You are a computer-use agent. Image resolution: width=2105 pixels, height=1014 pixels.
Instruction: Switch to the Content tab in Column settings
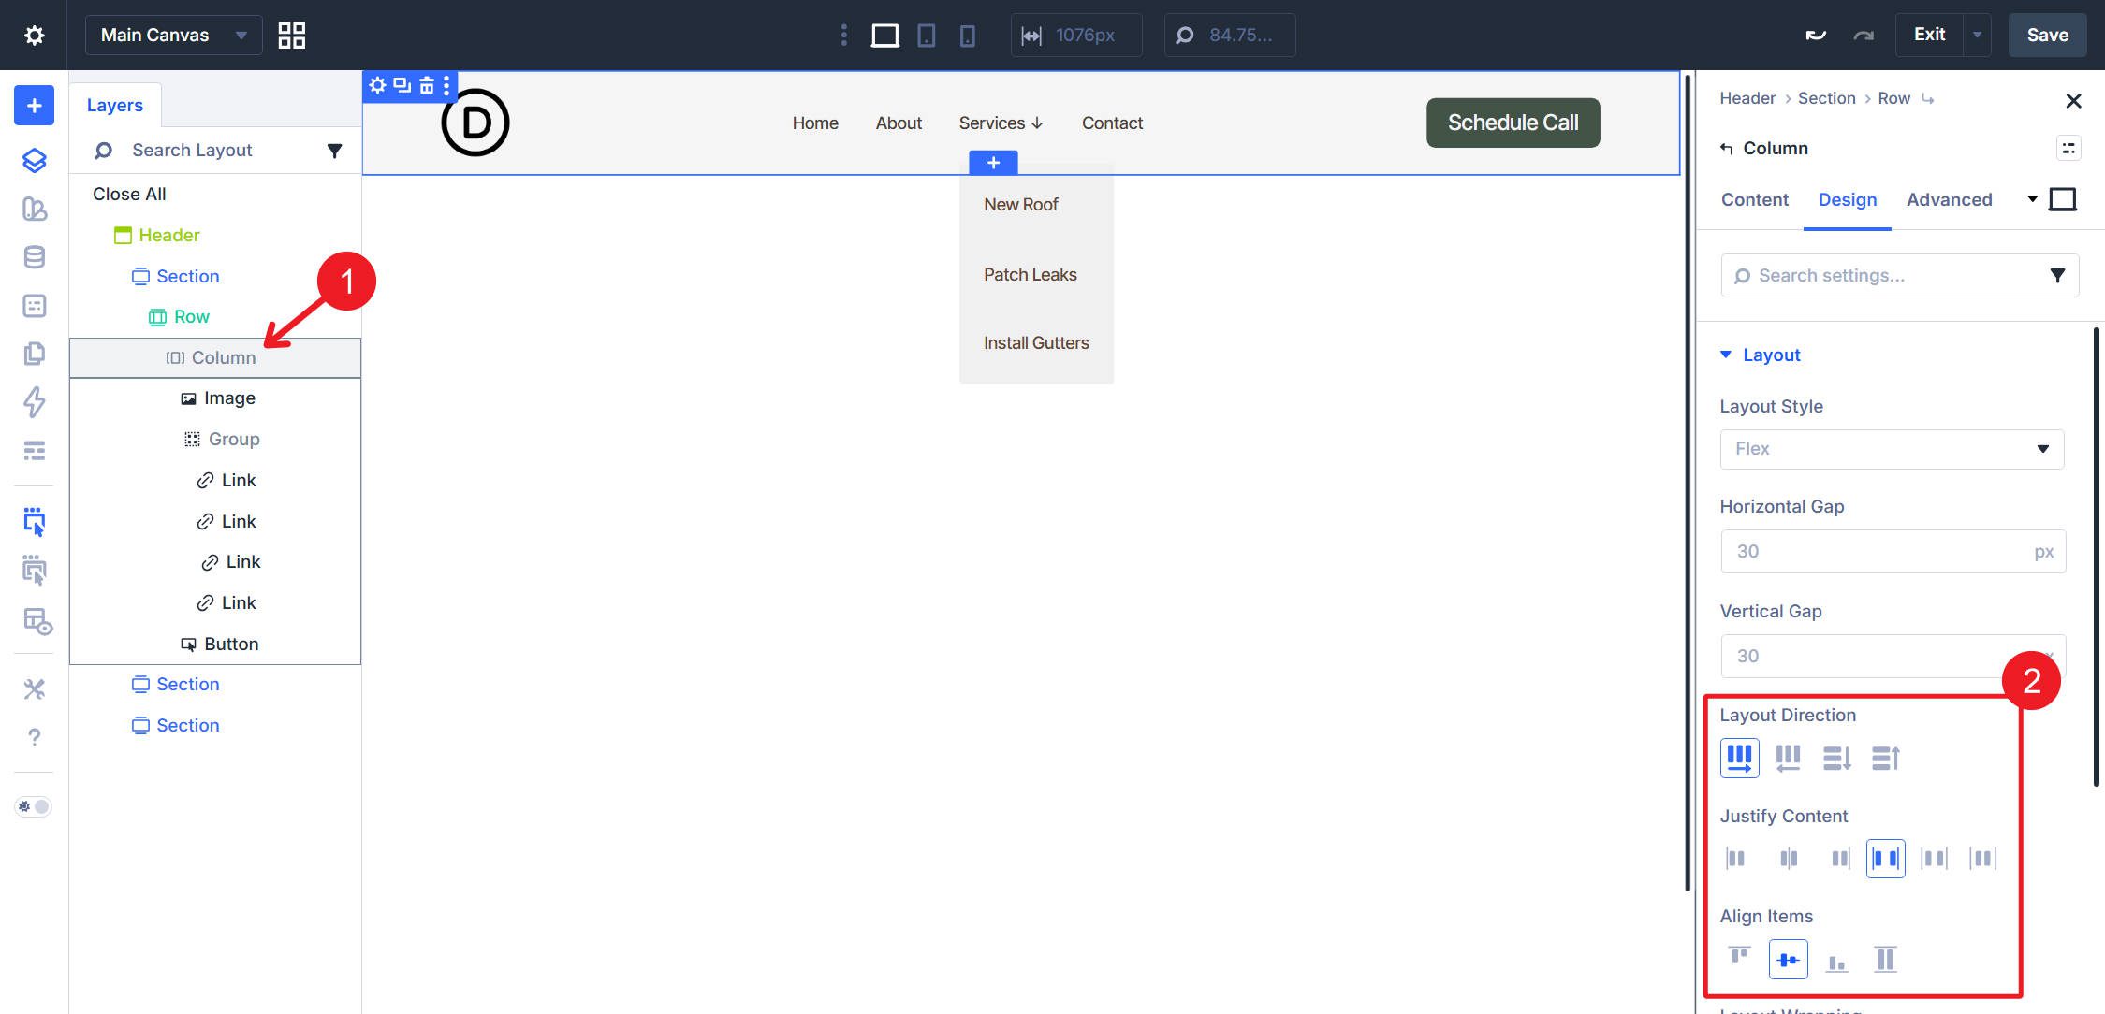1753,199
